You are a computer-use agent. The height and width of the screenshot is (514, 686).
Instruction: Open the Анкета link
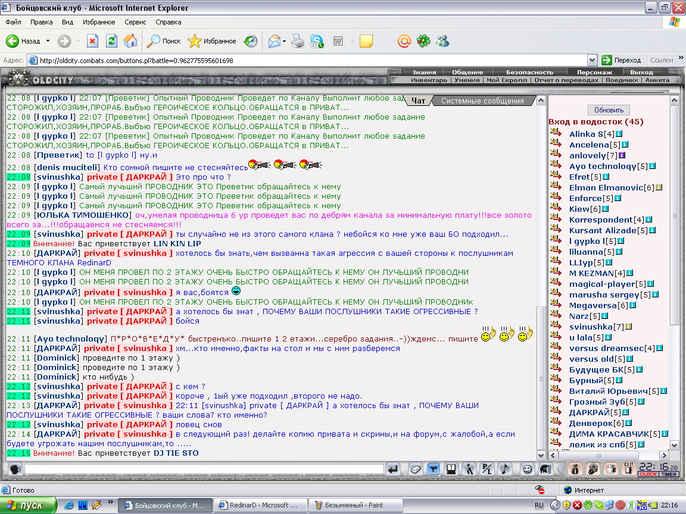(x=657, y=80)
